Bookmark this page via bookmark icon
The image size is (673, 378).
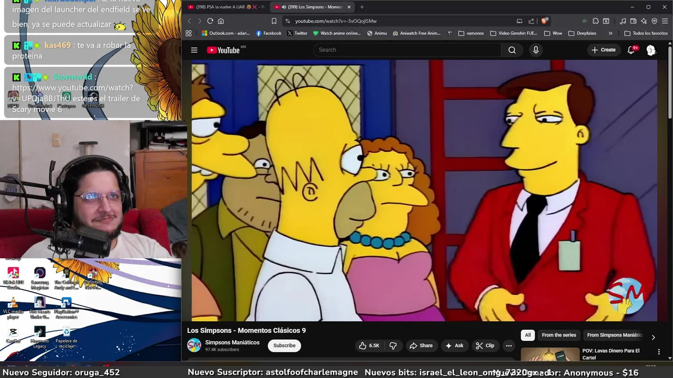[x=274, y=21]
